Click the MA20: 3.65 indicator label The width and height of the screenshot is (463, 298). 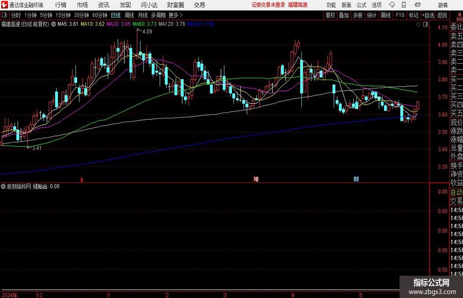pyautogui.click(x=119, y=24)
